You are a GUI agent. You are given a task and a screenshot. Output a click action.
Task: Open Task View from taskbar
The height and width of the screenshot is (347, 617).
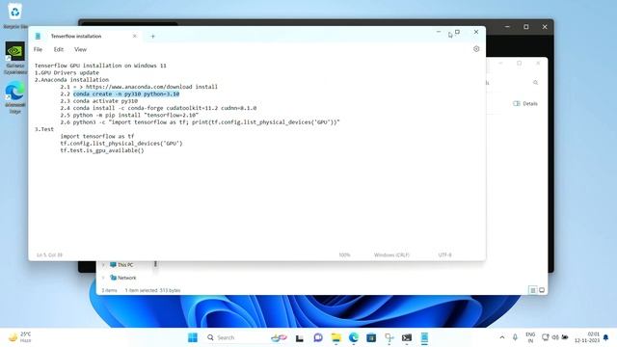[300, 337]
